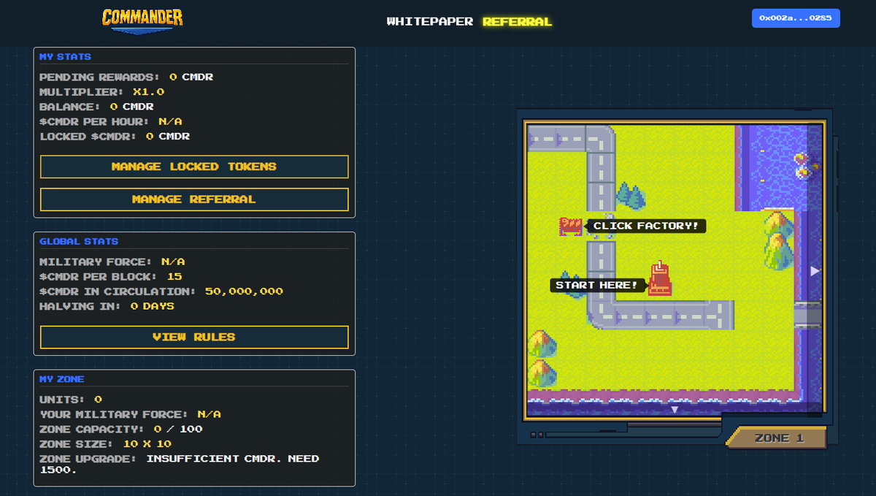Click the Military Force N/A line

tap(112, 262)
